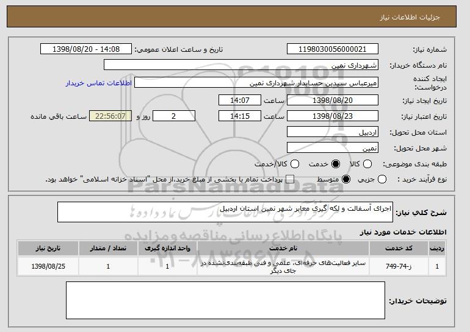Click the تاریخ ایجاد نیاز date 1398/08/20
470x332 pixels.
(x=333, y=100)
